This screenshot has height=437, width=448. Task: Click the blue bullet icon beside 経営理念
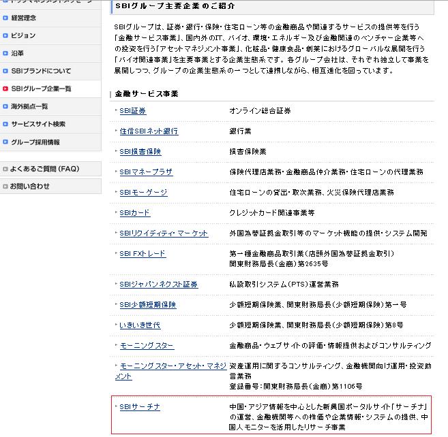click(5, 18)
